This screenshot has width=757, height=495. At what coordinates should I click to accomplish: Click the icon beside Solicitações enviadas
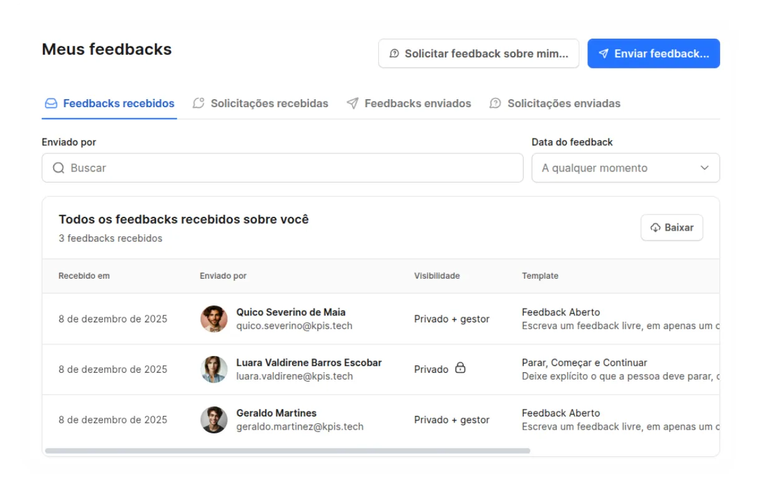coord(495,103)
